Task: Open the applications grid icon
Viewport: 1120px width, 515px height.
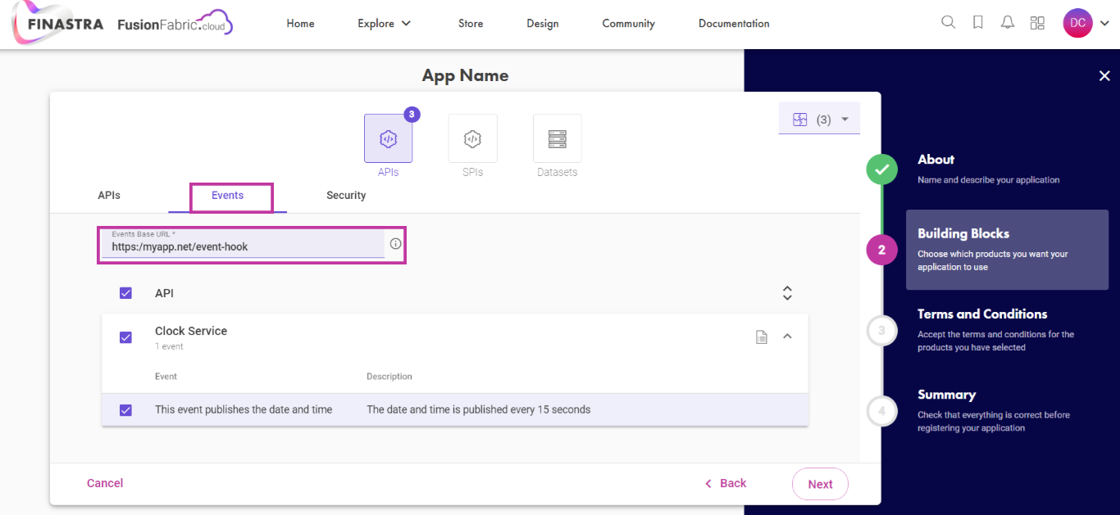Action: click(x=1037, y=23)
